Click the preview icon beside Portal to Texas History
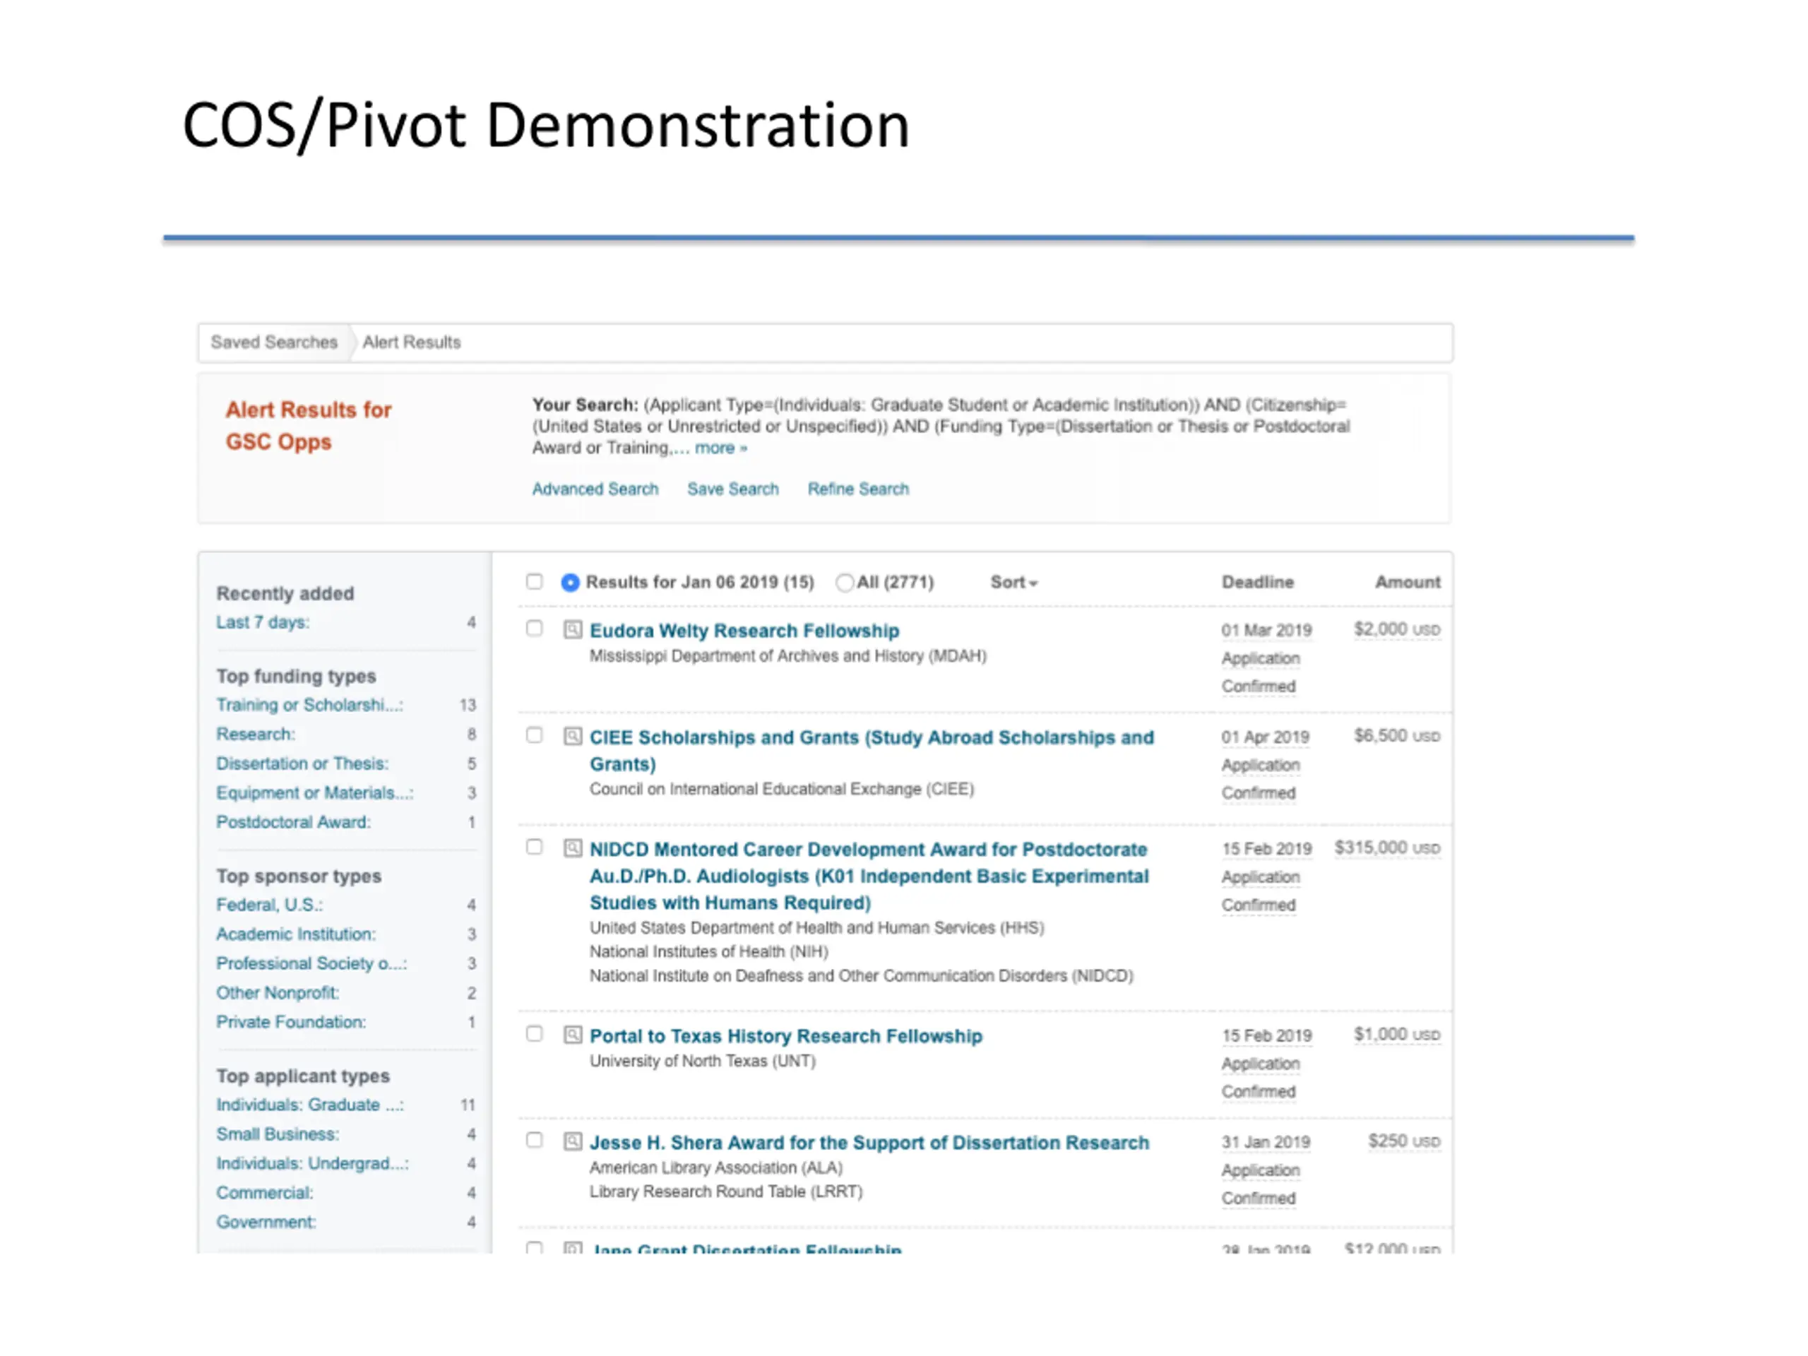Screen dimensions: 1808x1356 pos(573,1035)
